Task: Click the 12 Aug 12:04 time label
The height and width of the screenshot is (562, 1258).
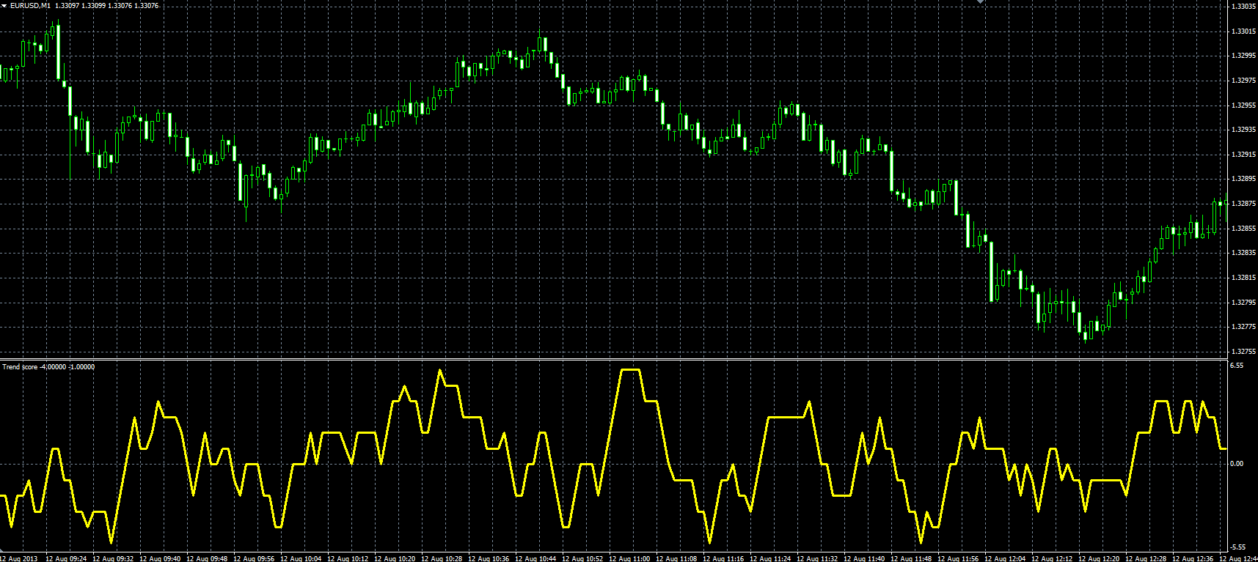Action: tap(1005, 558)
